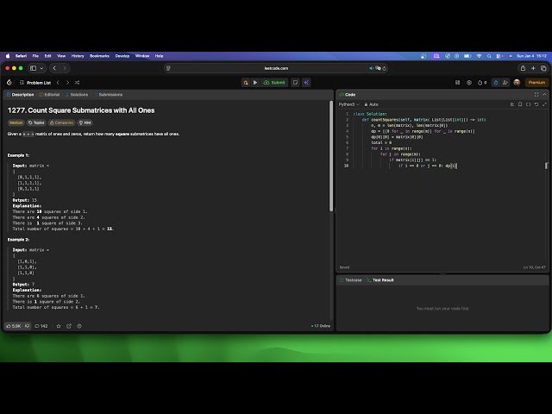This screenshot has width=552, height=414.
Task: Open the layout grid icon
Action: [x=458, y=83]
